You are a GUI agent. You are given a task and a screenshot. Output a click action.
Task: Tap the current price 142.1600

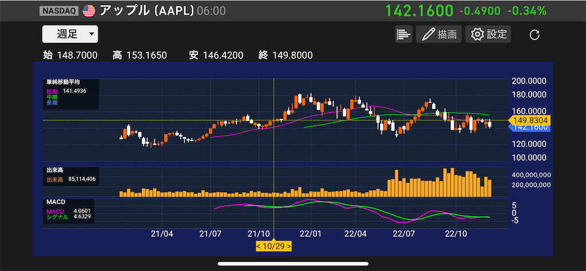point(419,10)
